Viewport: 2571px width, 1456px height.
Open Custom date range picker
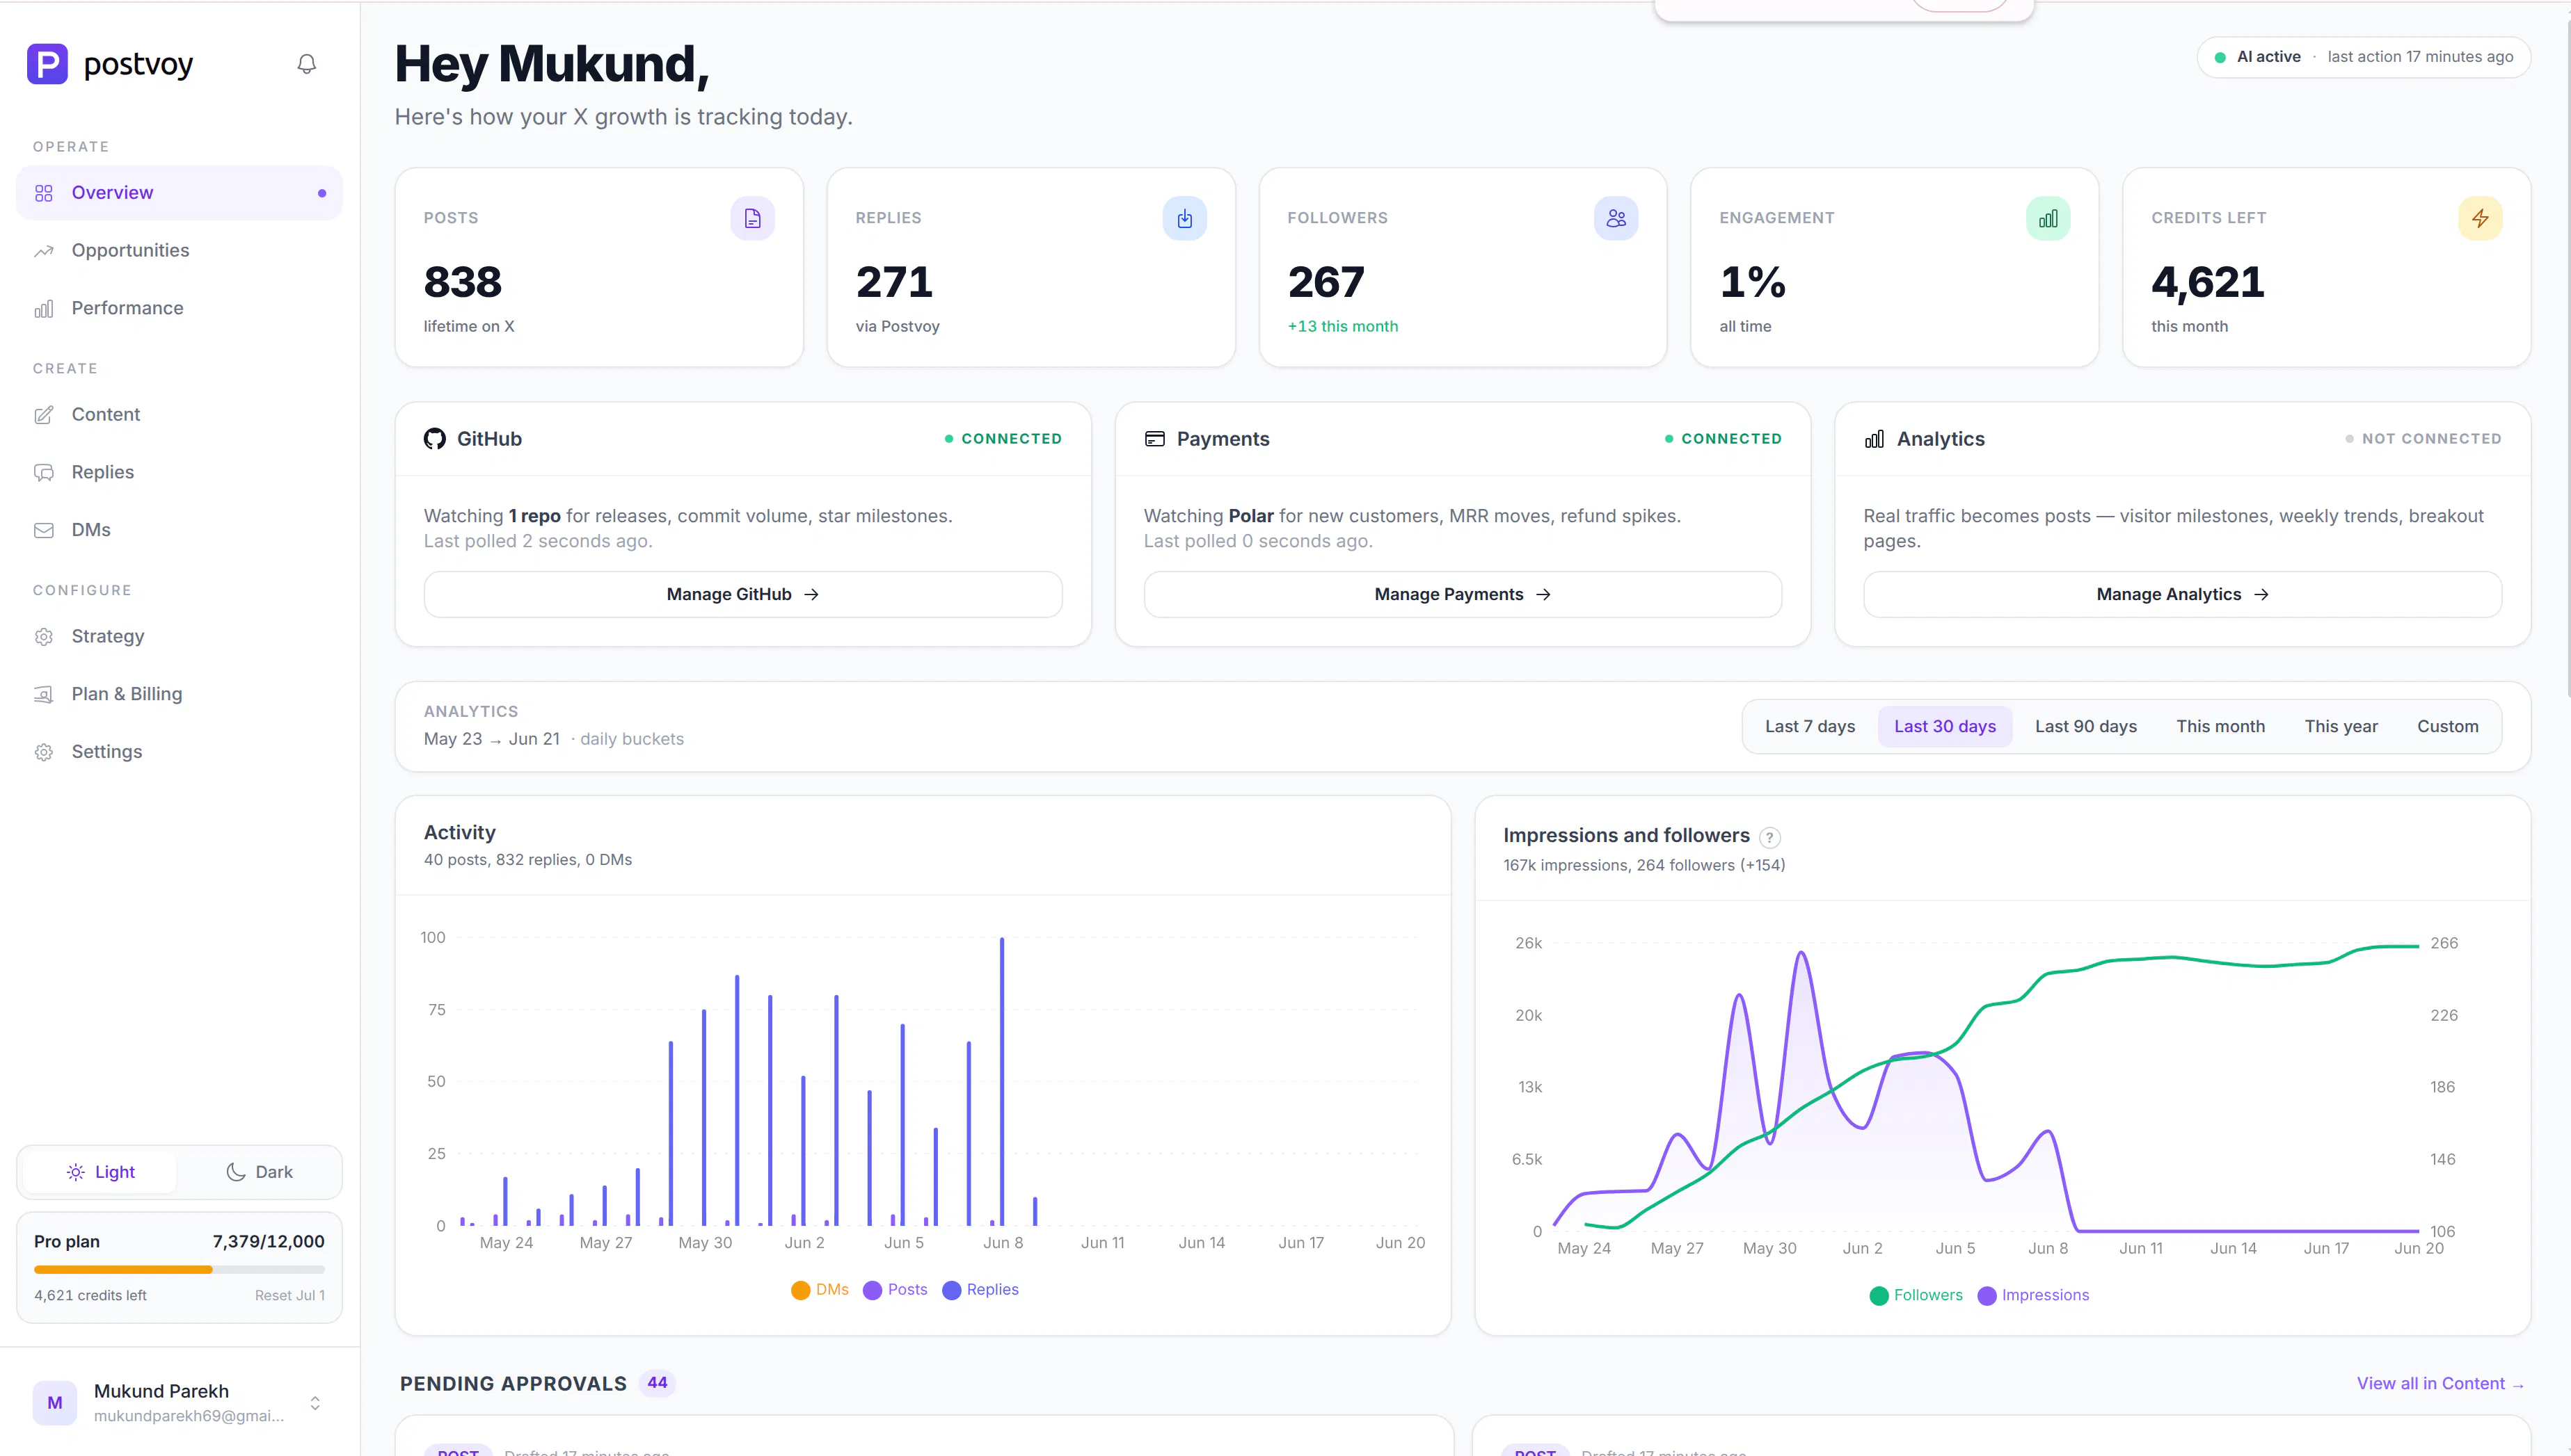click(2447, 727)
